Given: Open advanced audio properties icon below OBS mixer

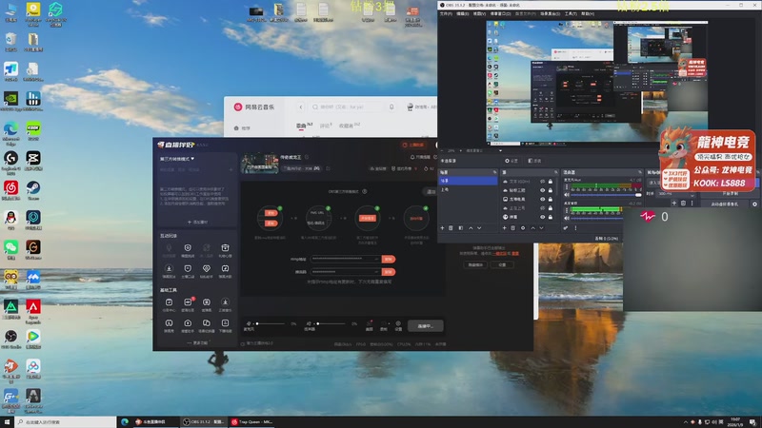Looking at the screenshot, I should (x=566, y=228).
